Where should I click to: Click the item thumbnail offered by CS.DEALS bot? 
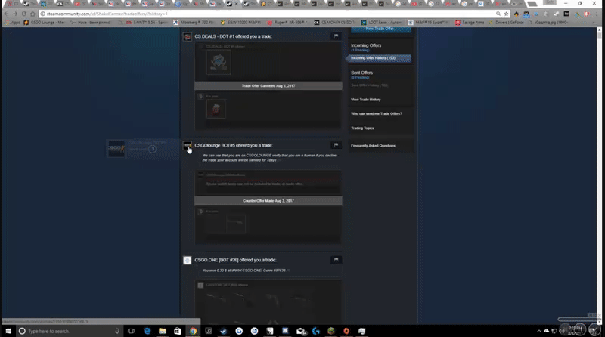[x=219, y=62]
